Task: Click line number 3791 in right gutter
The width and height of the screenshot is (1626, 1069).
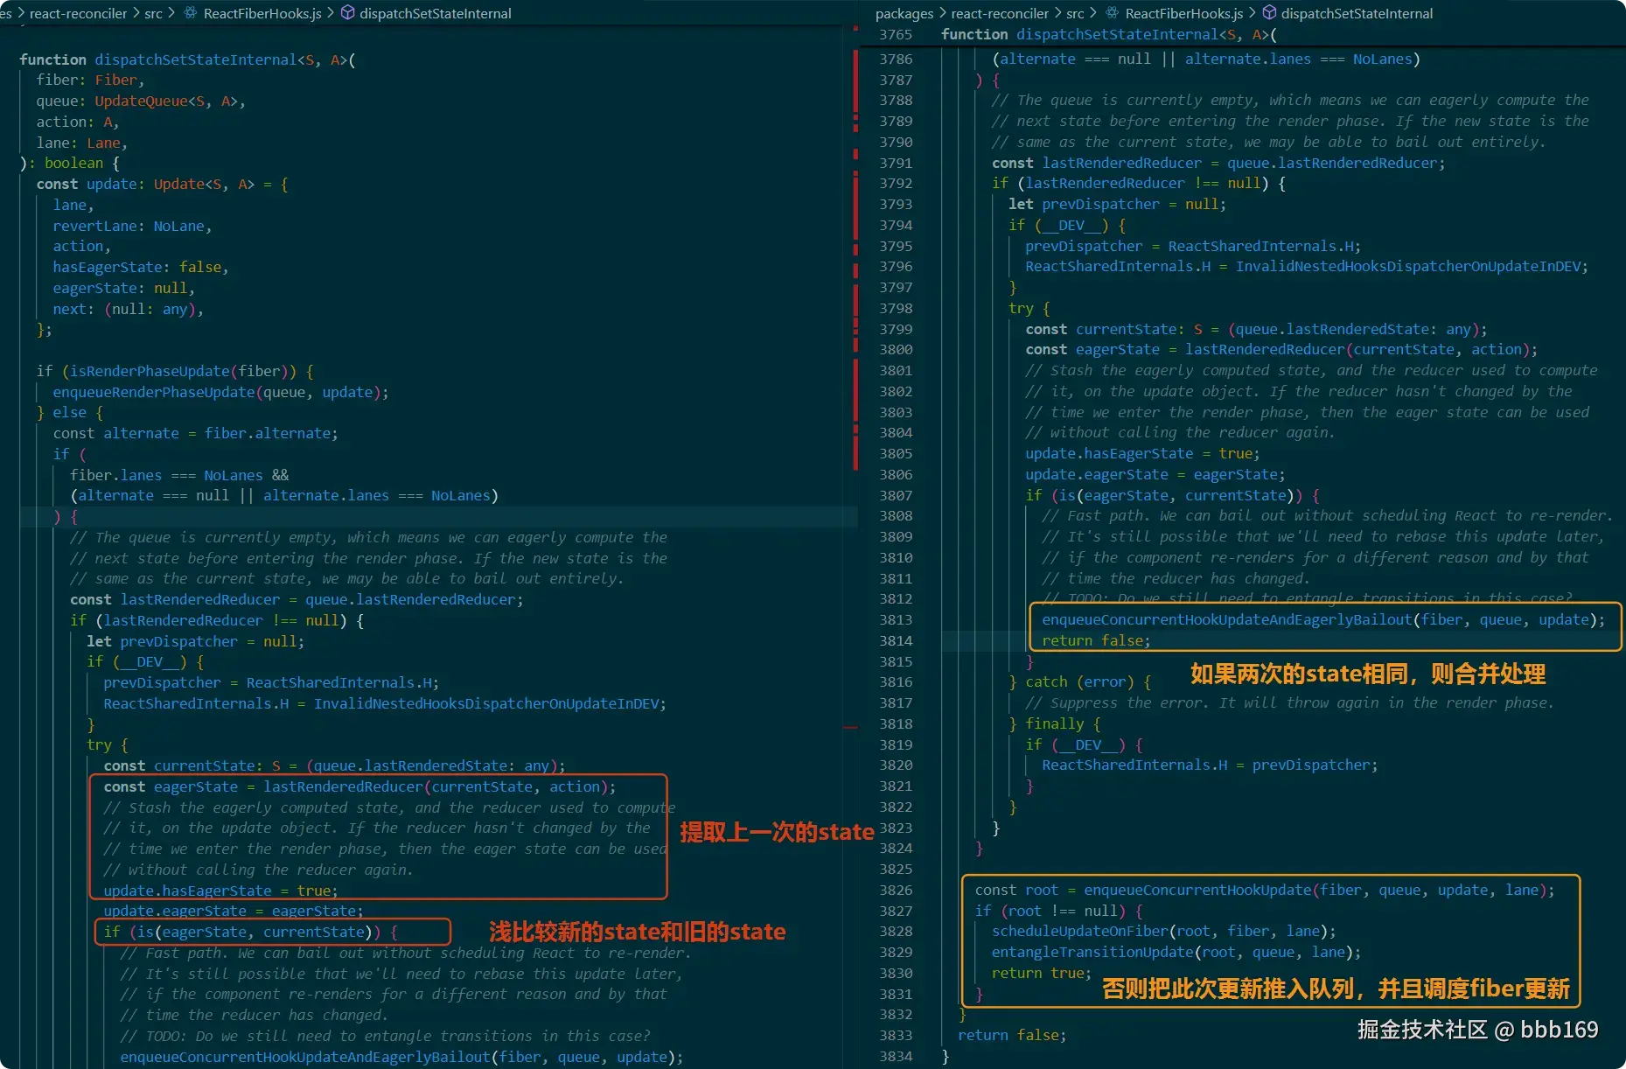Action: [x=896, y=163]
